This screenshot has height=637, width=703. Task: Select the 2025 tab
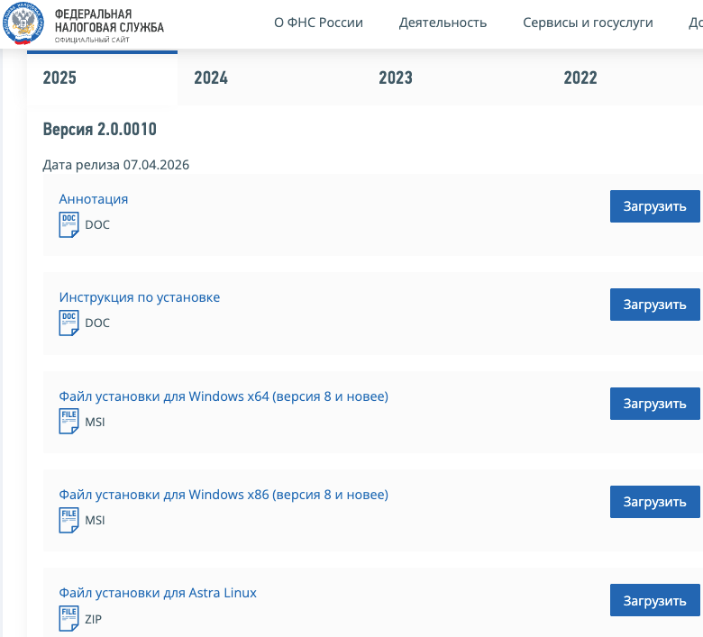(59, 78)
